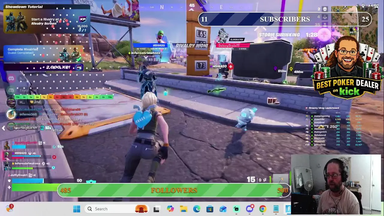Open the weather widget with notification badge
Image resolution: width=384 pixels, height=216 pixels.
pos(10,208)
